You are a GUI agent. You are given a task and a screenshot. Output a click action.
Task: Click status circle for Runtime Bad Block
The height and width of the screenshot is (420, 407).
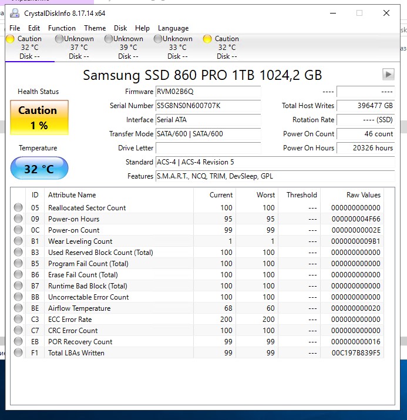point(18,285)
